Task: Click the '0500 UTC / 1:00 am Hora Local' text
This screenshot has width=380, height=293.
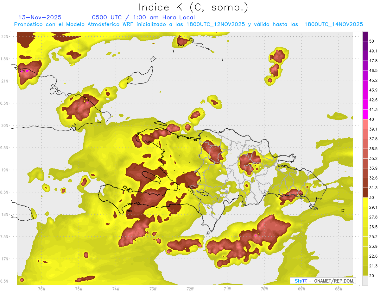Action: pyautogui.click(x=143, y=18)
